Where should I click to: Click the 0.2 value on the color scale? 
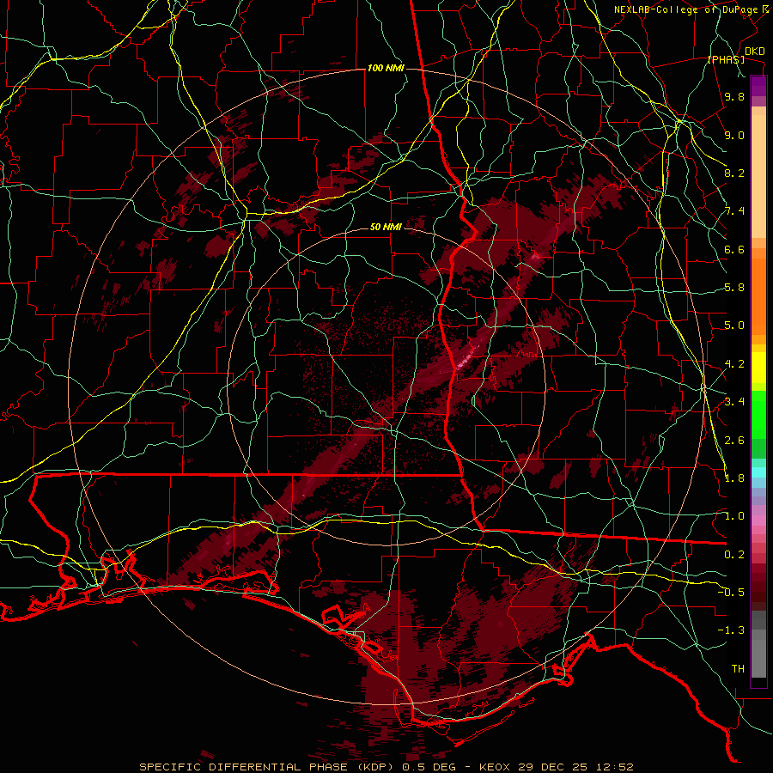(734, 555)
